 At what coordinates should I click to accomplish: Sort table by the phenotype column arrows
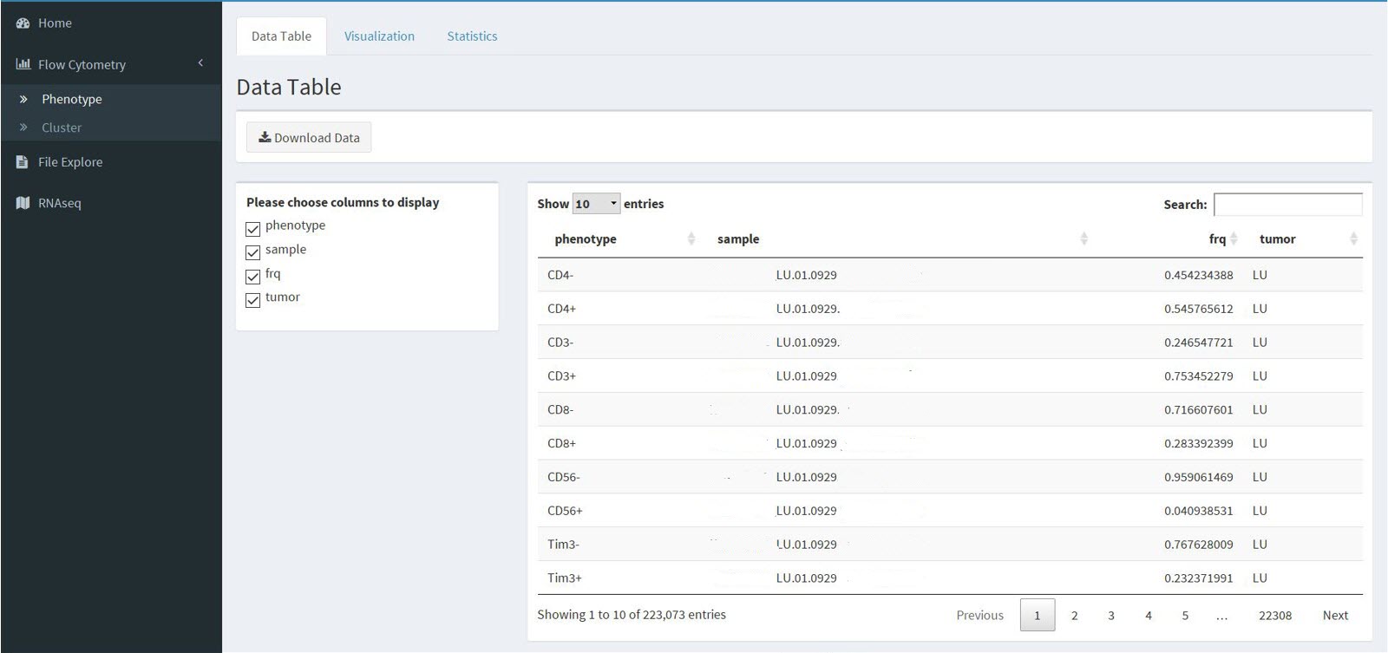691,238
